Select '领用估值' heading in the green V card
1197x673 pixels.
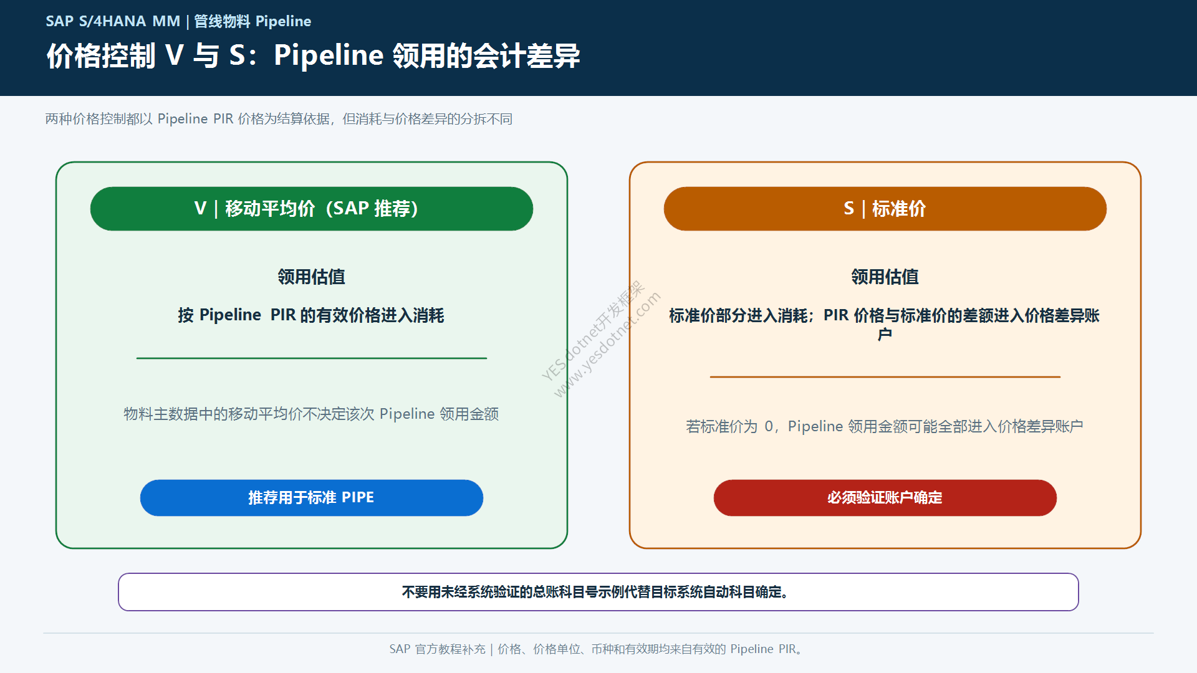(312, 277)
